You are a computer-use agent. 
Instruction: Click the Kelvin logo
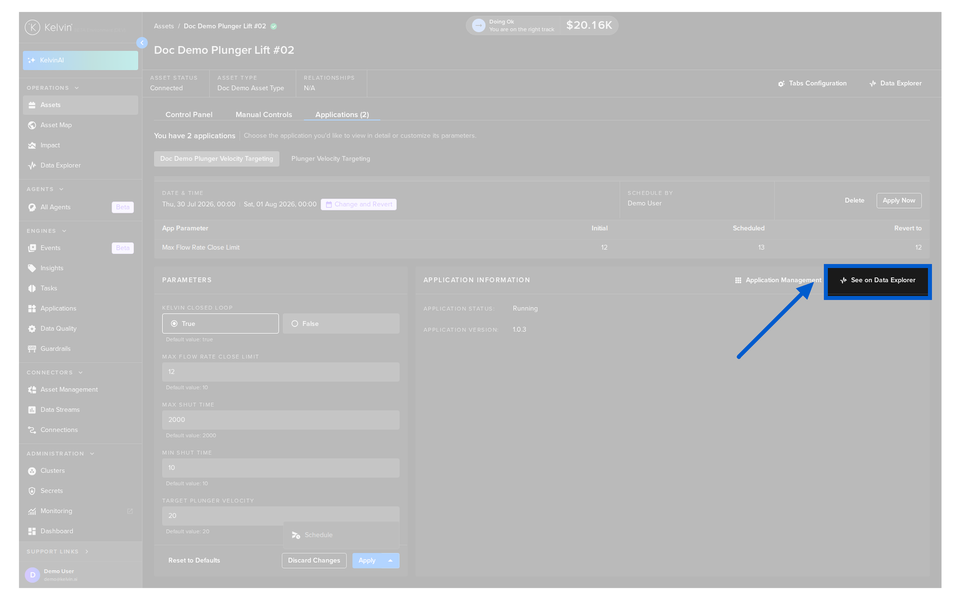pyautogui.click(x=49, y=27)
